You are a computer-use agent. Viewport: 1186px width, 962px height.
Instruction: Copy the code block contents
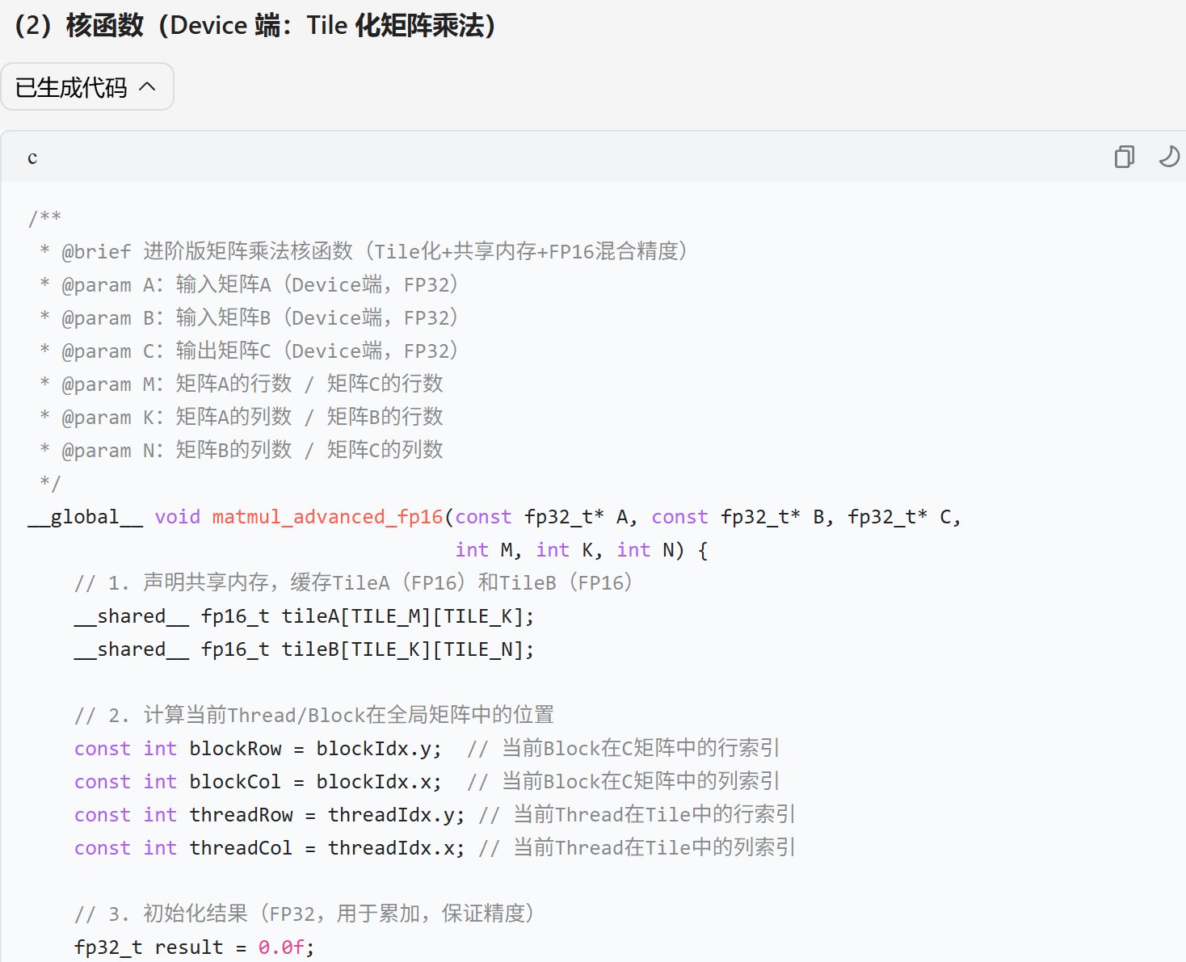(x=1124, y=156)
